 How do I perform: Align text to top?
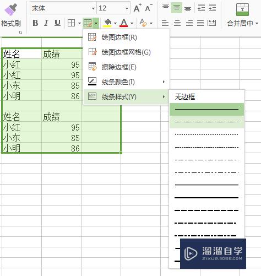[x=166, y=7]
